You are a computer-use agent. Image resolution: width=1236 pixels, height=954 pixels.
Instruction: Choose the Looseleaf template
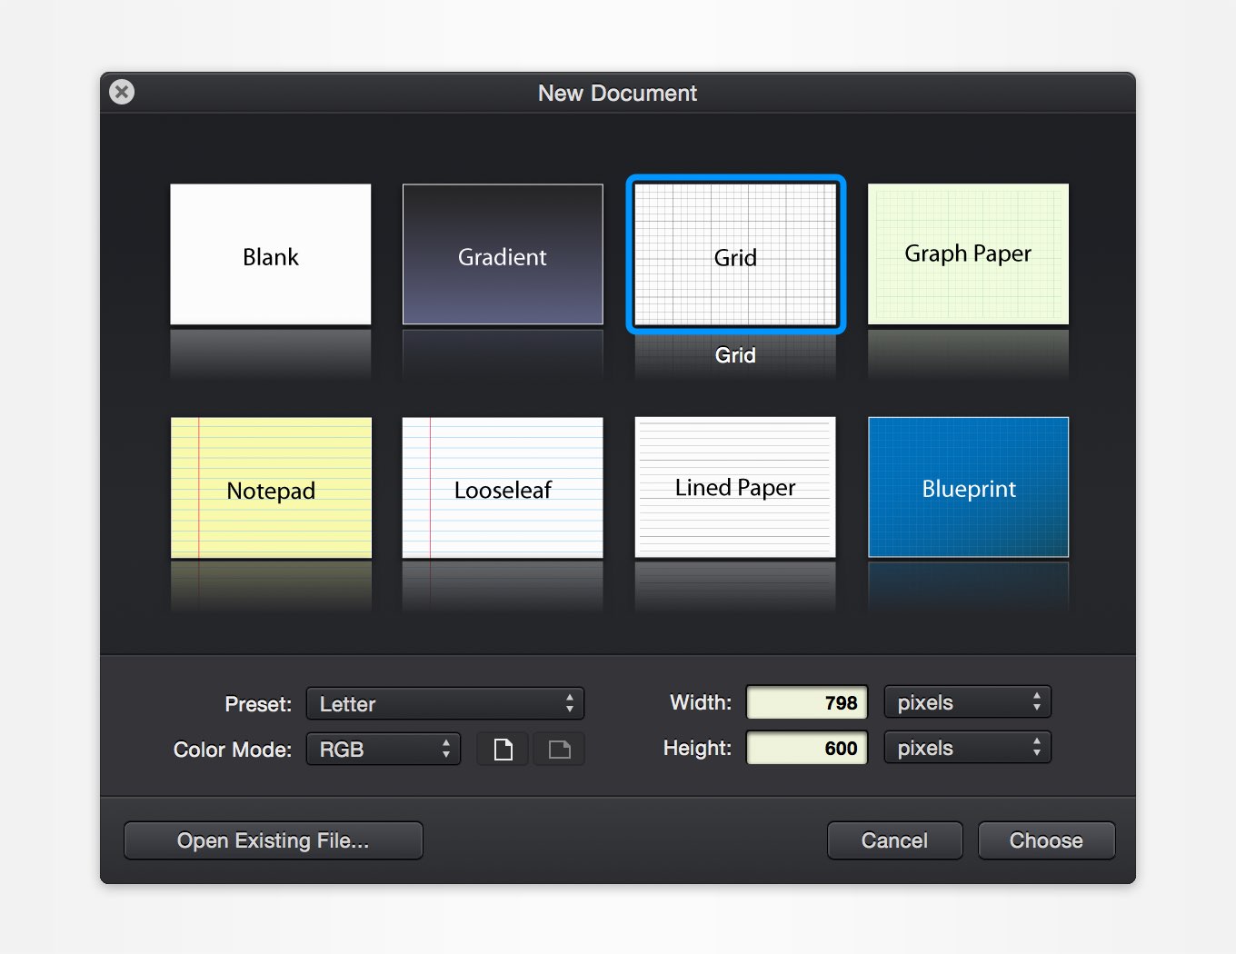pyautogui.click(x=503, y=488)
